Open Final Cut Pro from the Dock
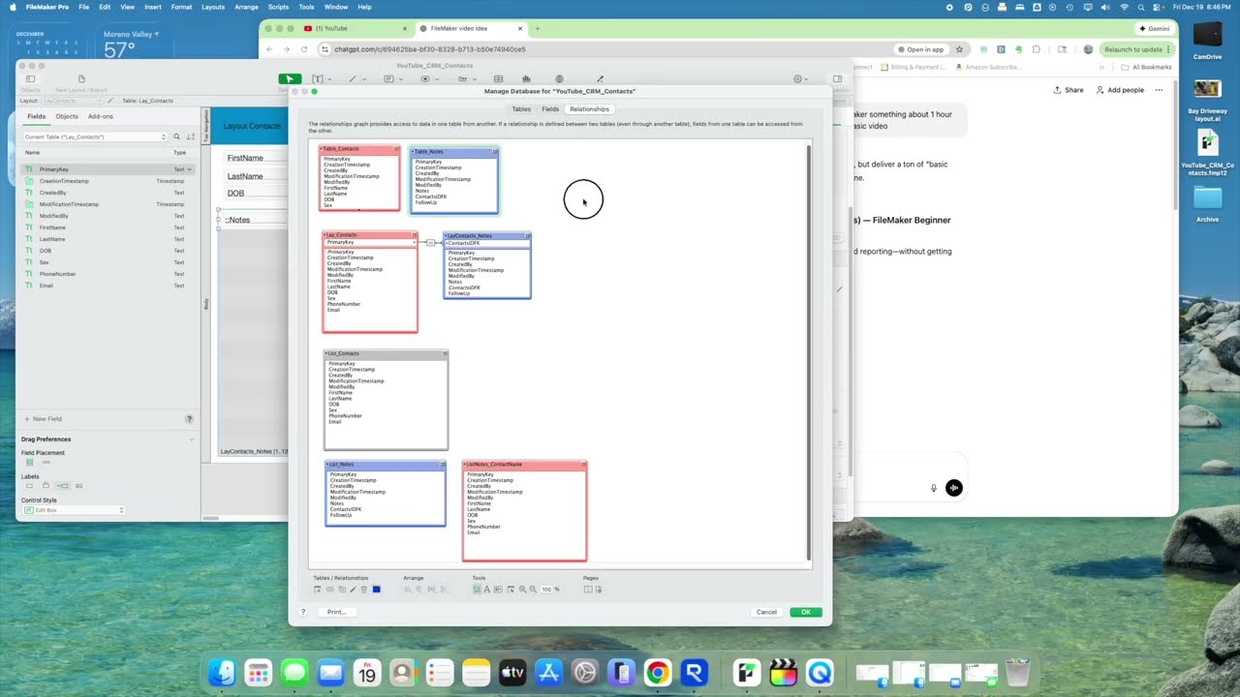The height and width of the screenshot is (697, 1240). click(783, 672)
